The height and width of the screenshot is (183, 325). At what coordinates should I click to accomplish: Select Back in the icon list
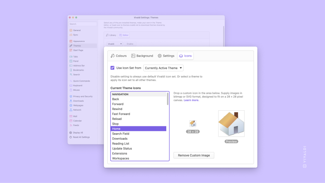pyautogui.click(x=138, y=99)
